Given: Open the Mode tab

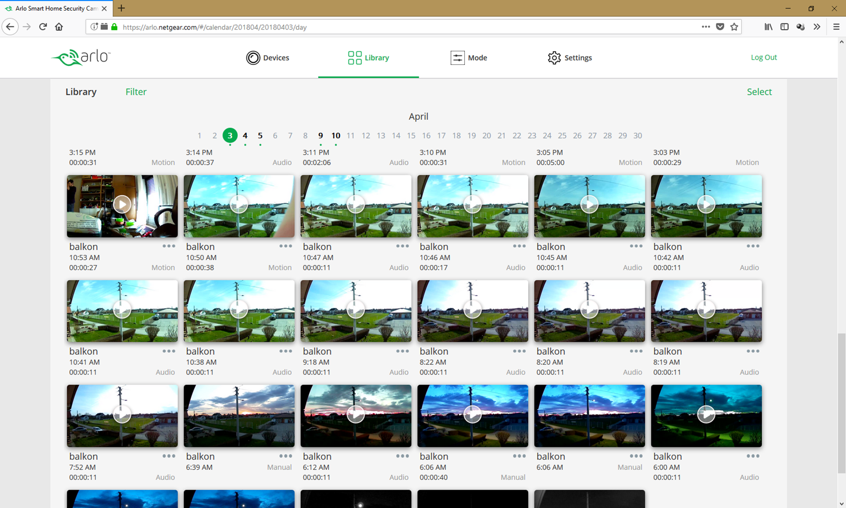Looking at the screenshot, I should coord(468,58).
